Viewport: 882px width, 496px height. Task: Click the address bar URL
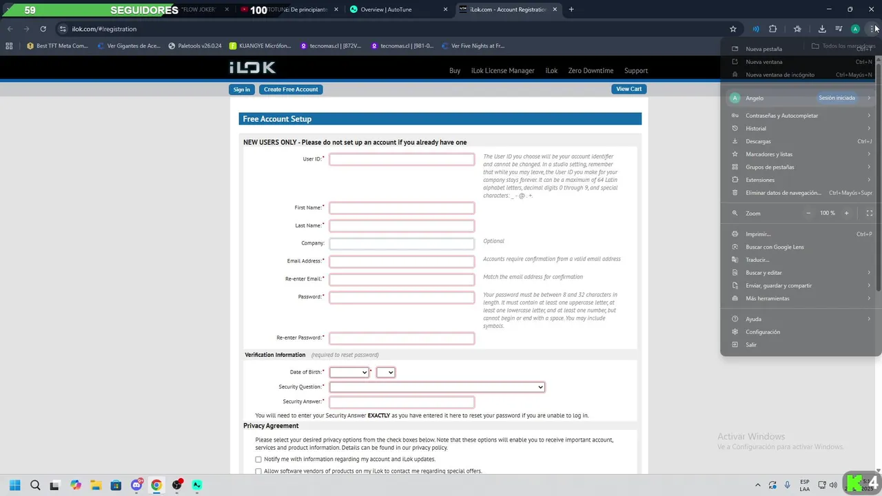point(104,29)
